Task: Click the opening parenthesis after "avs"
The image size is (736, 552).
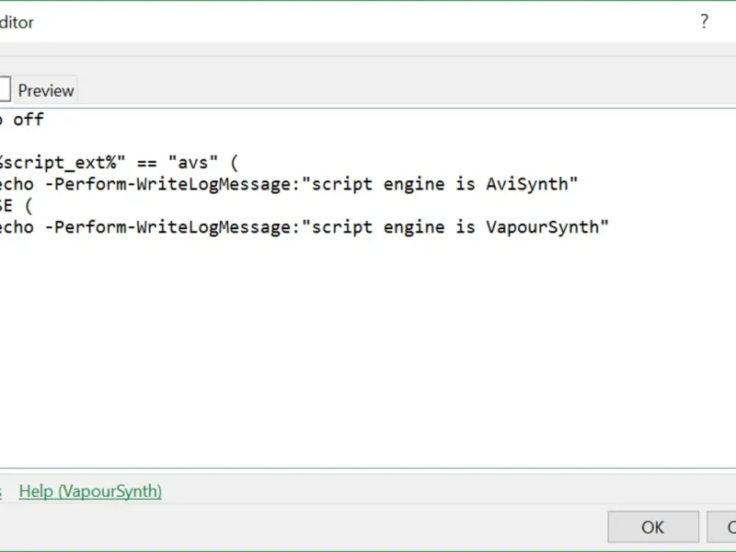Action: coord(234,163)
